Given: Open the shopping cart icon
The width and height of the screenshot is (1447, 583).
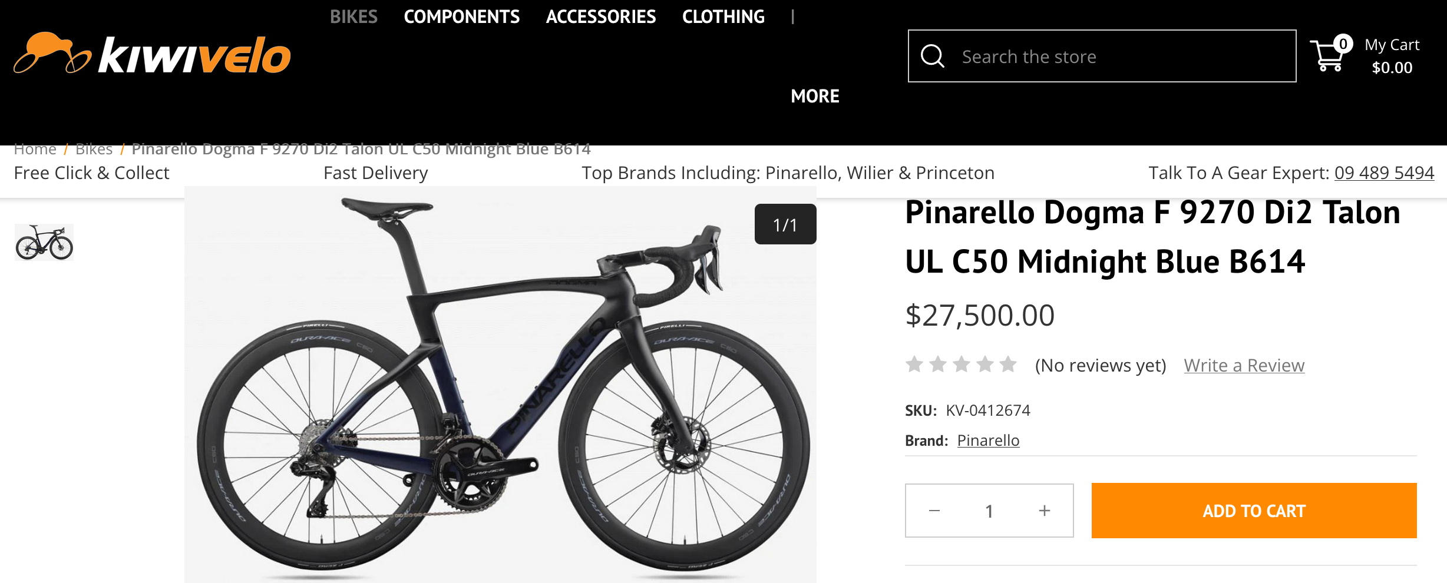Looking at the screenshot, I should point(1329,56).
